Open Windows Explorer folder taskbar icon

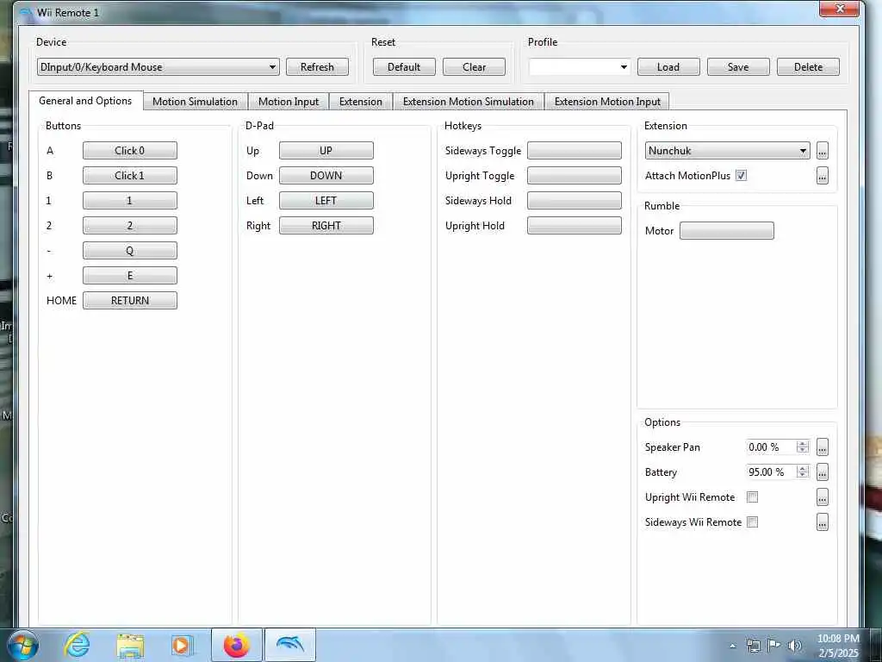[130, 645]
